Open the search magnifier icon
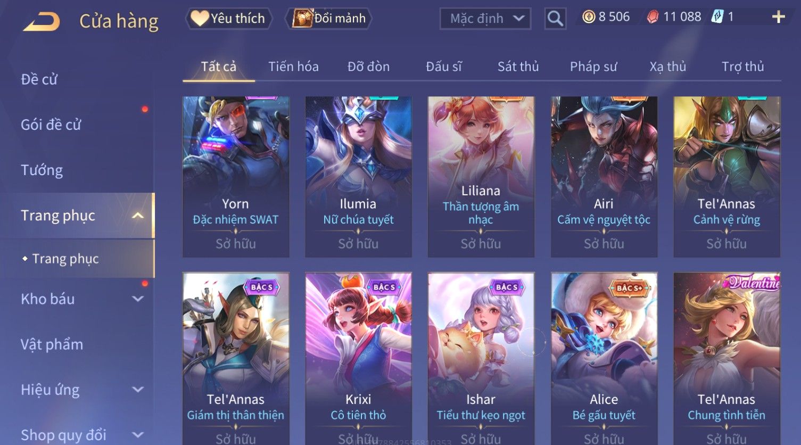801x445 pixels. click(555, 19)
